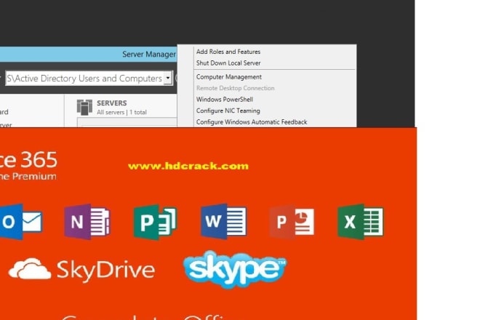This screenshot has height=320, width=480.
Task: Select Configure NIC Teaming
Action: 228,111
